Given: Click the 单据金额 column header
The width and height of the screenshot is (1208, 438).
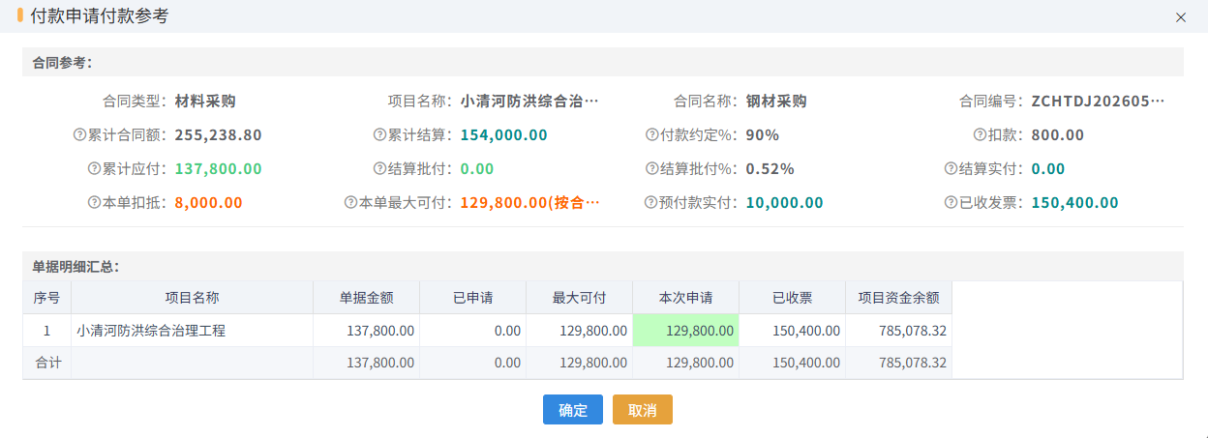Looking at the screenshot, I should tap(367, 298).
